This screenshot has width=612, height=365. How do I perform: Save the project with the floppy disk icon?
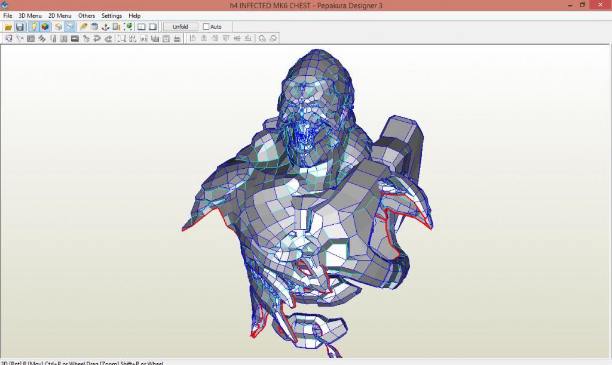point(20,27)
